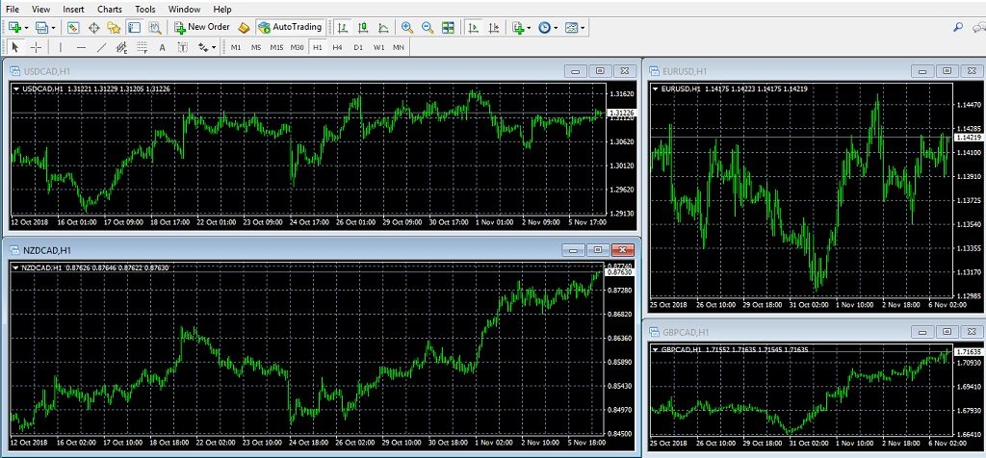Switch timeframe to H4
The width and height of the screenshot is (986, 458).
point(337,46)
